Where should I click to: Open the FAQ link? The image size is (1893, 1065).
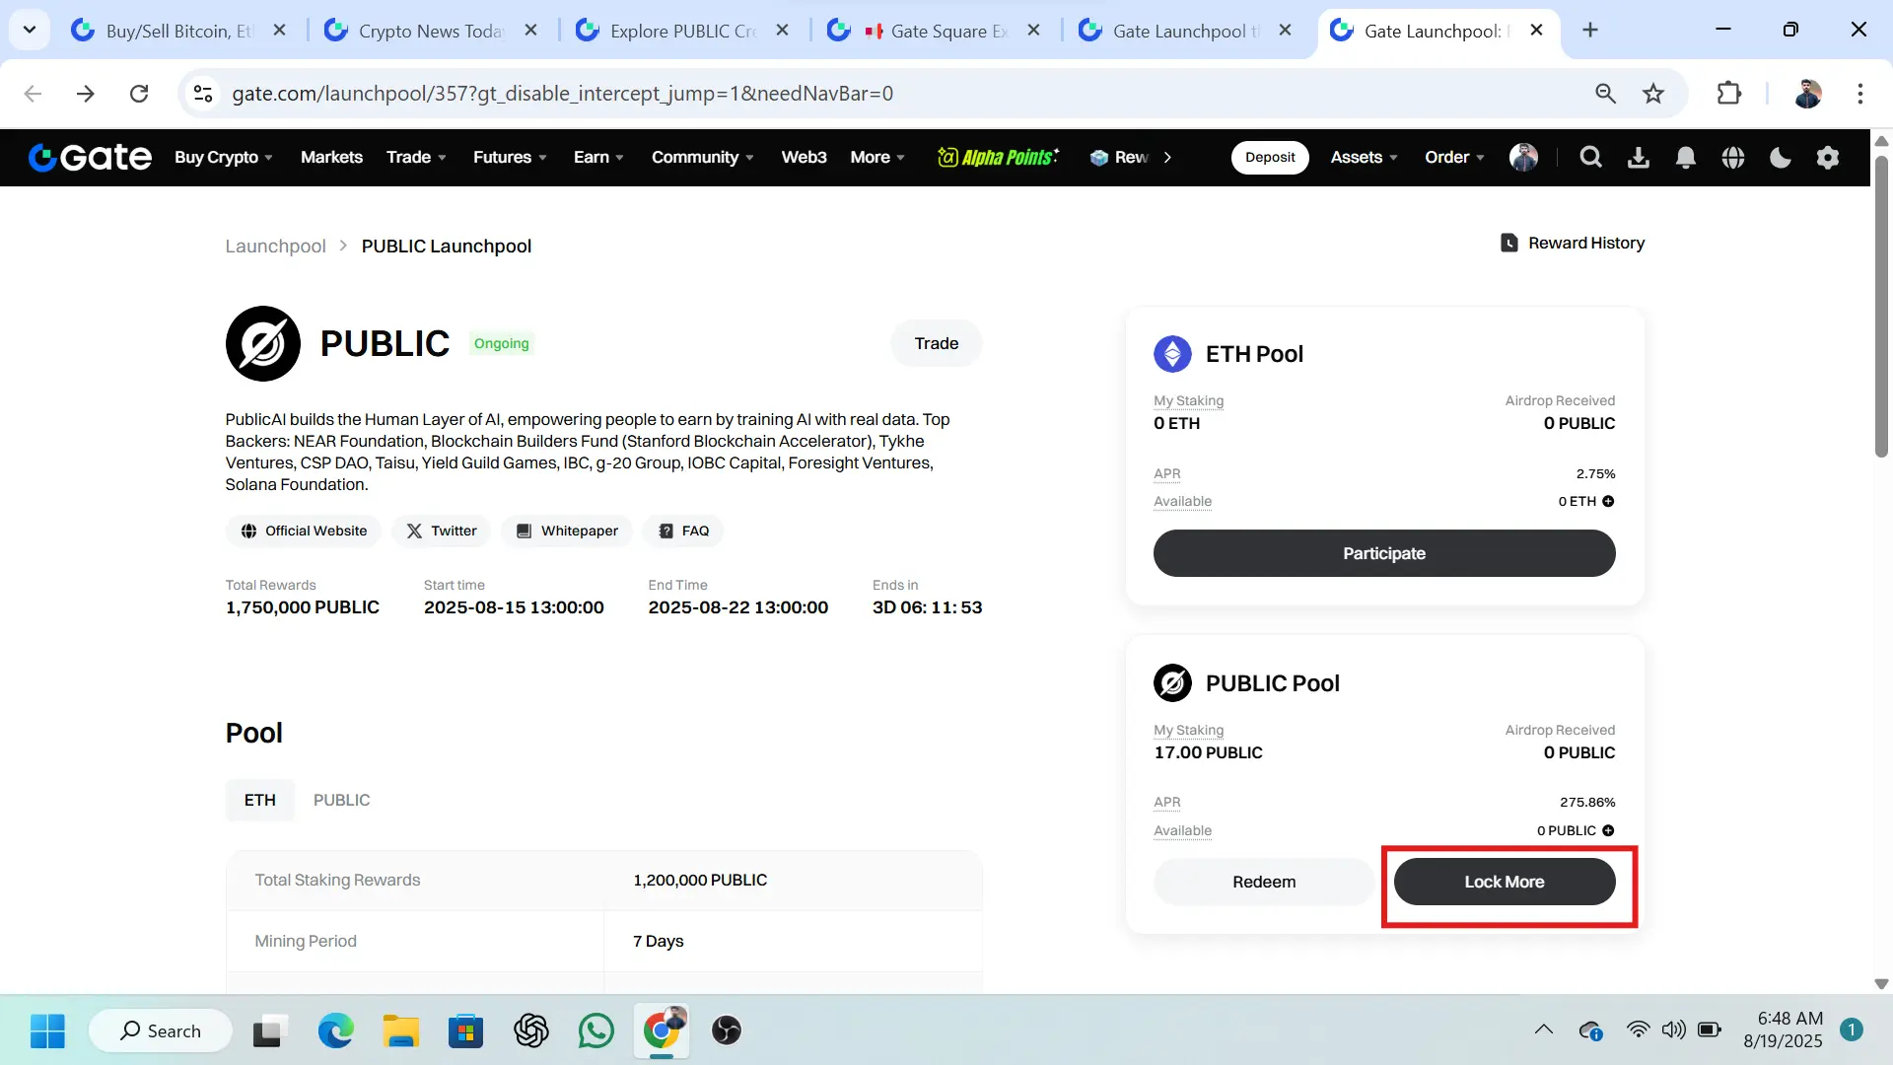tap(683, 531)
